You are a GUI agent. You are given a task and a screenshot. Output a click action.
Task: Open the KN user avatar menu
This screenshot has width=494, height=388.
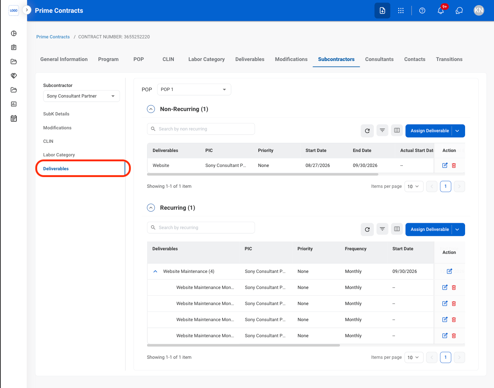[479, 11]
